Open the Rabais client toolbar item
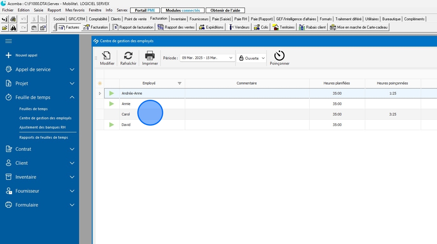This screenshot has height=244, width=437. coord(312,27)
